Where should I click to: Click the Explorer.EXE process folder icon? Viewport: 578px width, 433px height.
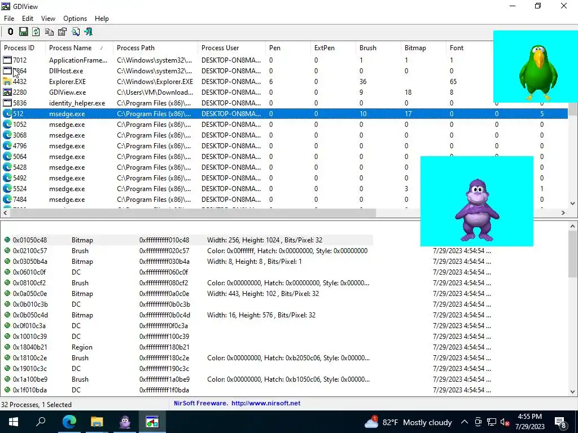(7, 82)
